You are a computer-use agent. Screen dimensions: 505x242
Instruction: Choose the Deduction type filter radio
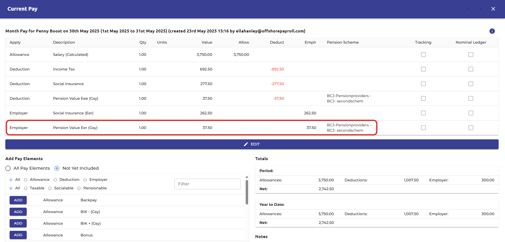click(55, 180)
